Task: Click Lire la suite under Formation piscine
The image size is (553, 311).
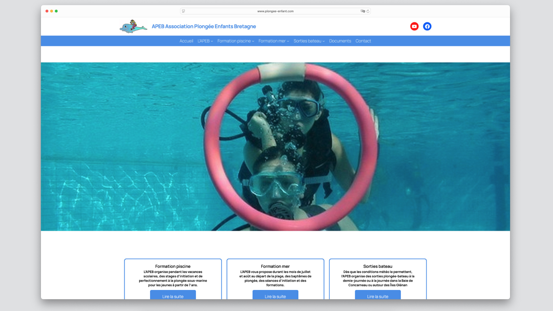Action: coord(173,295)
